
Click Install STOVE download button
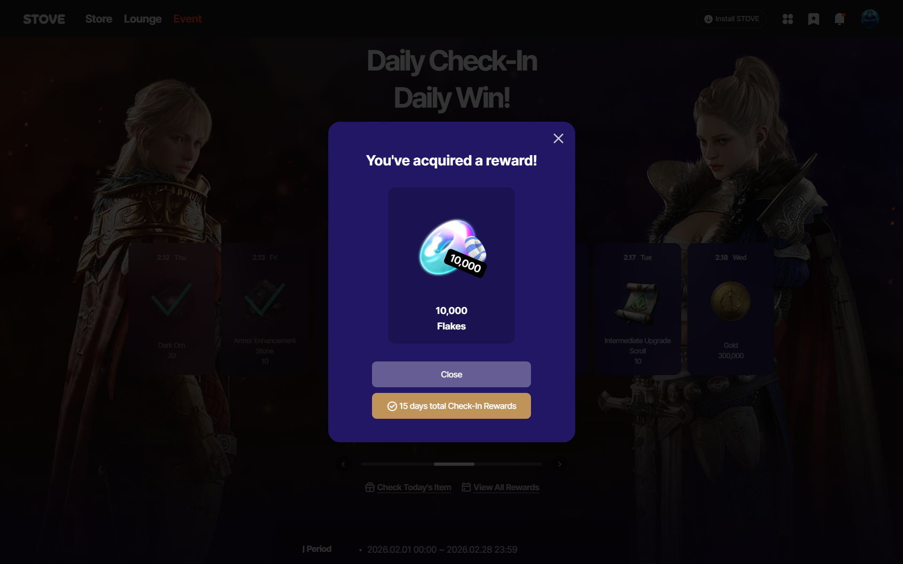[x=731, y=19]
